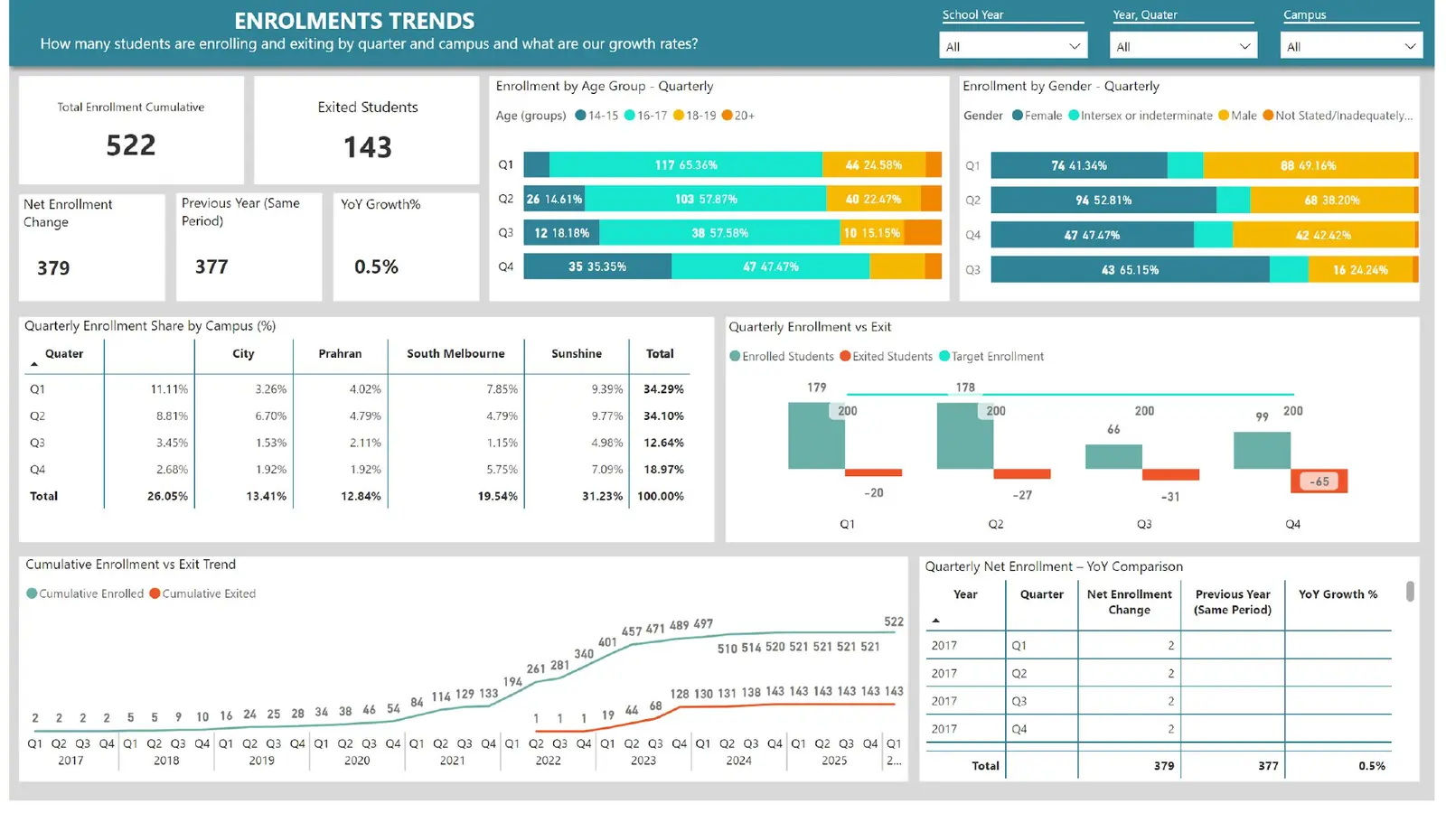Click the scrollbar in YoY Comparison table
Image resolution: width=1446 pixels, height=813 pixels.
pyautogui.click(x=1410, y=592)
